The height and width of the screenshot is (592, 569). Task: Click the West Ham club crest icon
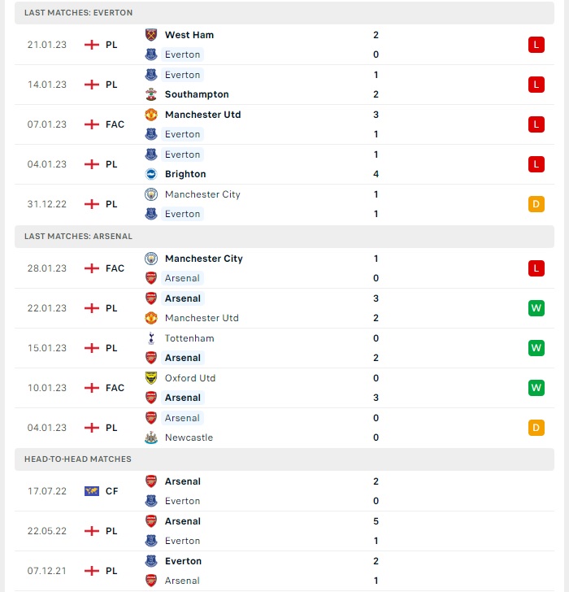[x=151, y=35]
